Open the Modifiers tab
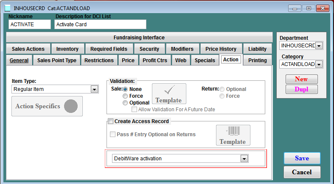 [x=182, y=49]
